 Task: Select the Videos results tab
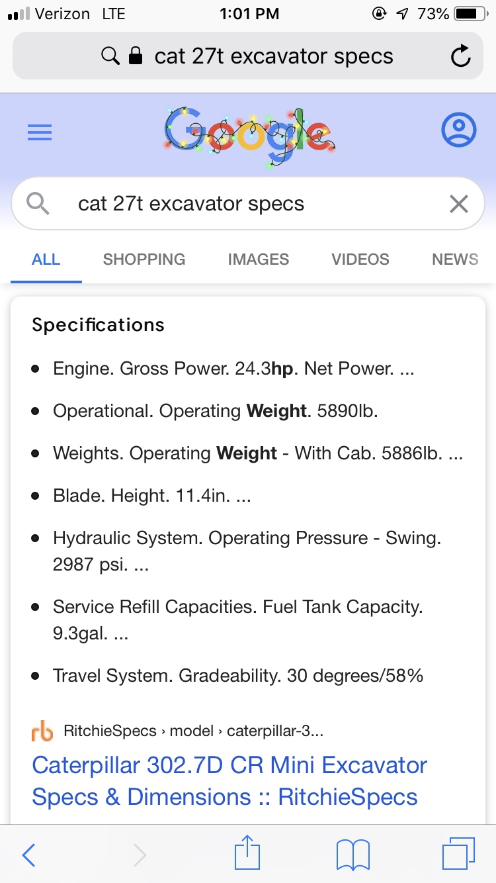[x=360, y=259]
